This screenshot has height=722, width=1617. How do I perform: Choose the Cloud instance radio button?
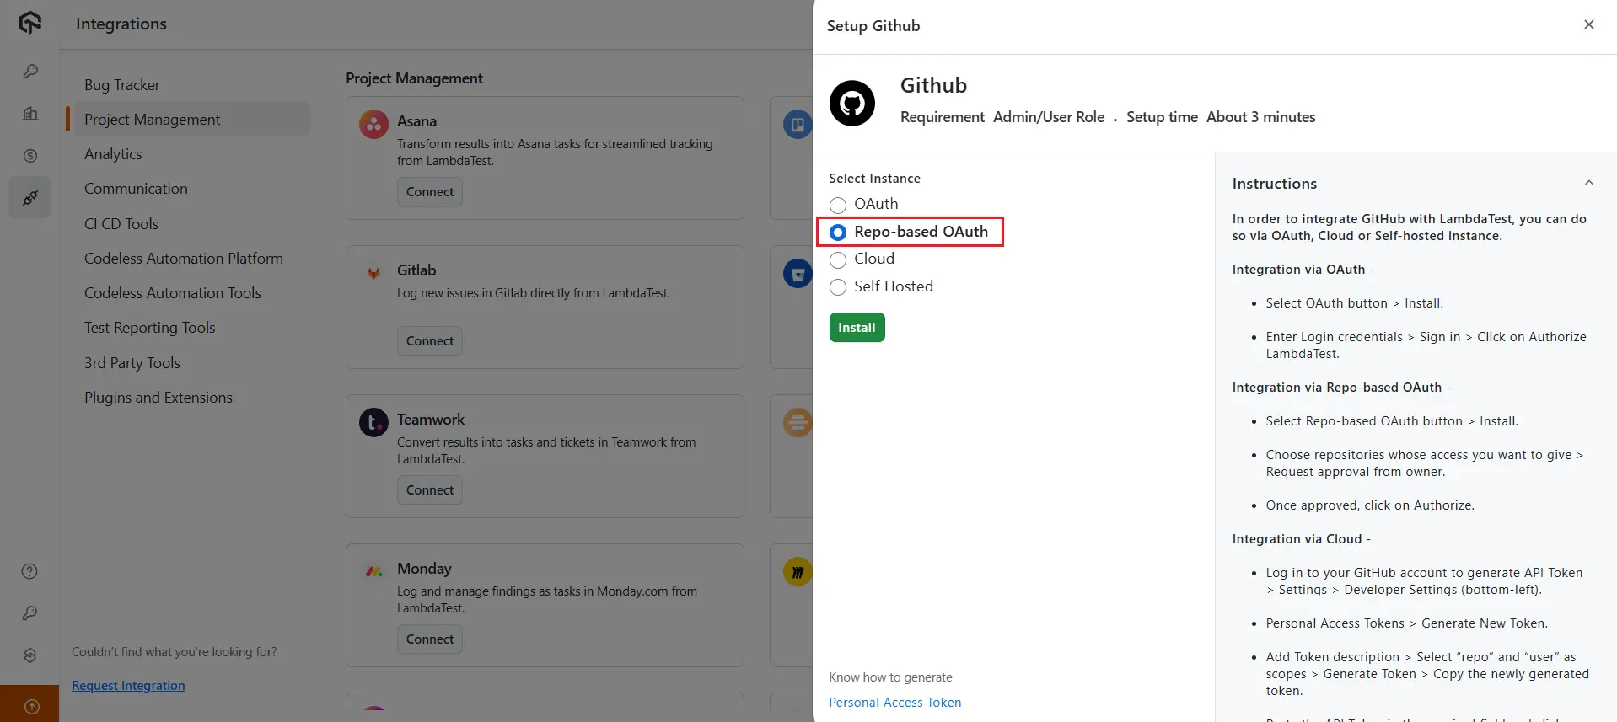click(838, 259)
